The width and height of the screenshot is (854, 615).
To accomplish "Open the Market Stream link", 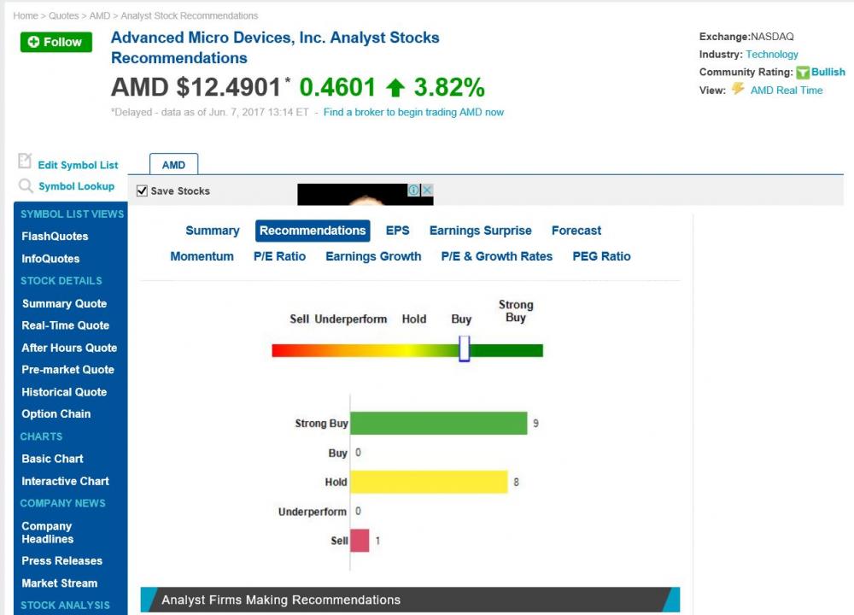I will tap(60, 583).
